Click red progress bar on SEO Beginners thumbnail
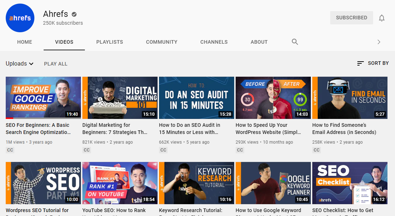 point(10,118)
